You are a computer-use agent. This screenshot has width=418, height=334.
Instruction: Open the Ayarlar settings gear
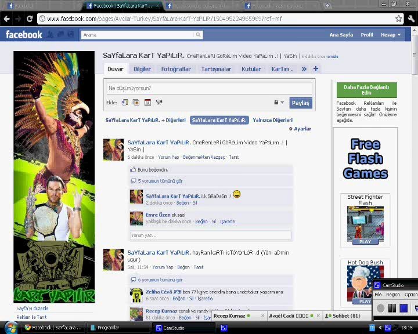coord(300,129)
